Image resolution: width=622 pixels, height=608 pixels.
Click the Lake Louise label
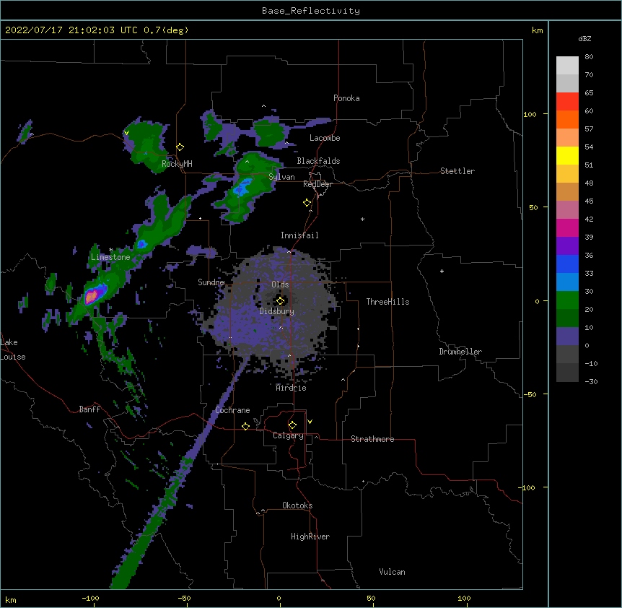(x=13, y=349)
